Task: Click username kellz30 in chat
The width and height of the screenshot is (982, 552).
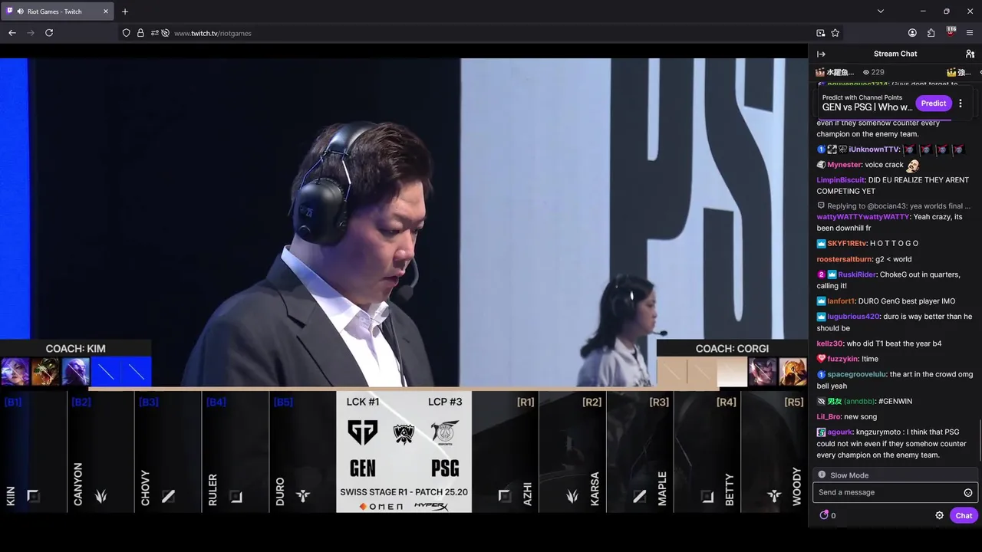Action: click(830, 343)
